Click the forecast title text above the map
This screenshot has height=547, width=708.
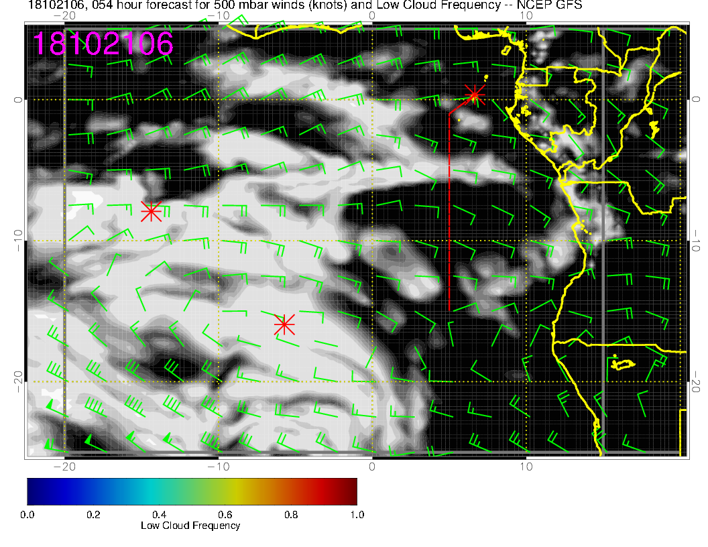[305, 5]
